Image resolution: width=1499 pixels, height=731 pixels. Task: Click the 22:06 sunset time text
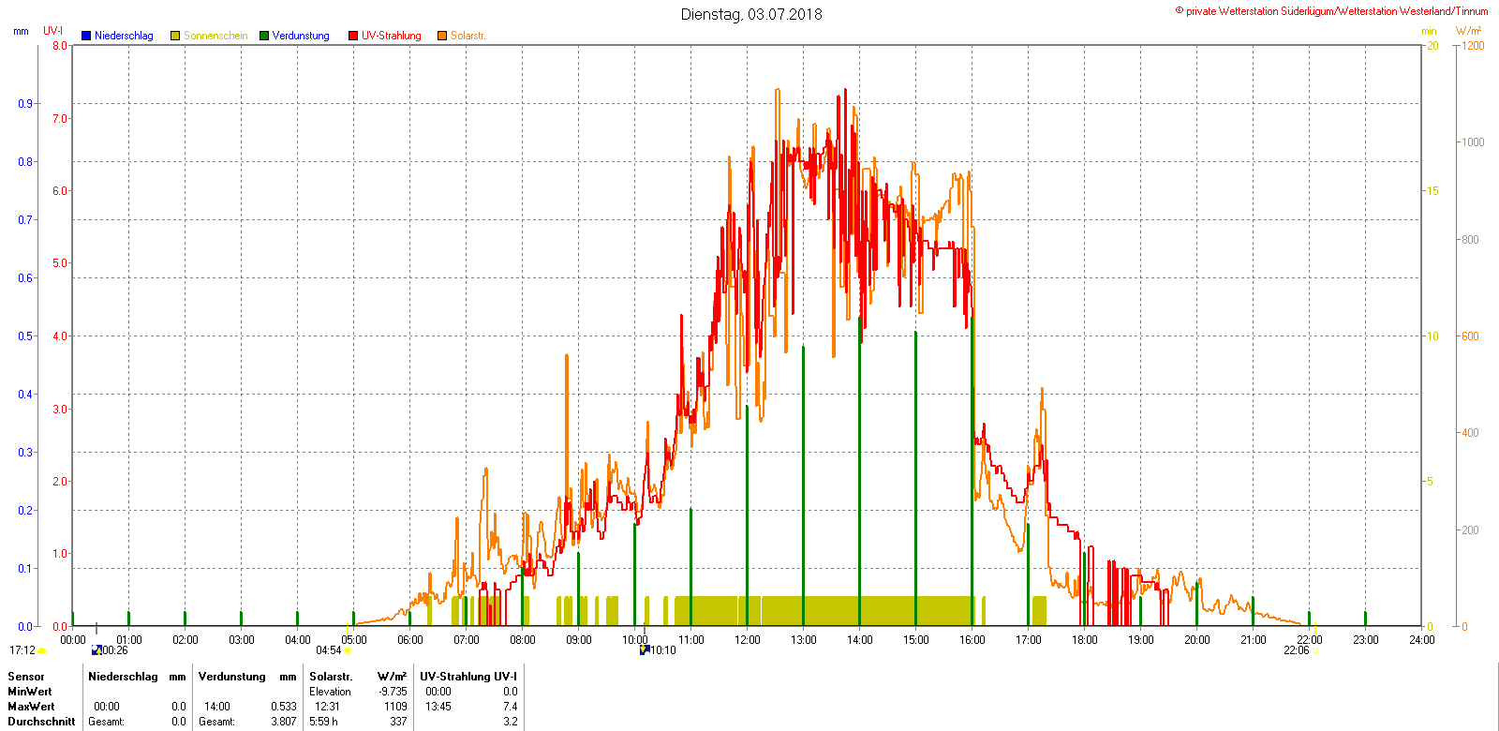click(1297, 650)
